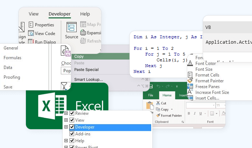Screen dimensions: 252x148
Task: Click the Redo icon in quick access toolbar
Action: pyautogui.click(x=168, y=86)
